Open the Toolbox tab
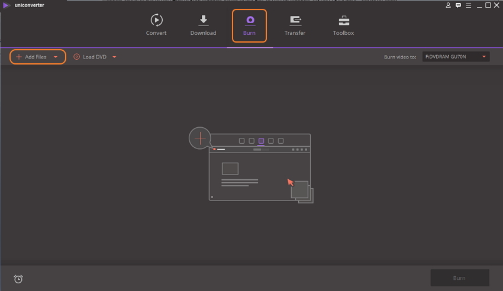Screen dimensions: 503x291 coord(343,25)
